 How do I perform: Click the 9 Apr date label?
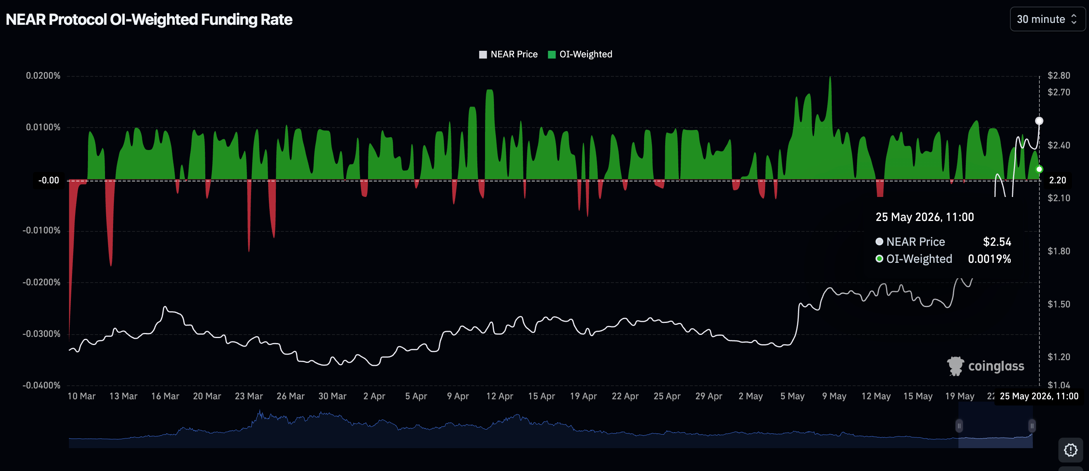point(458,397)
